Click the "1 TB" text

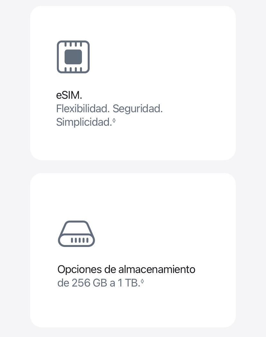pyautogui.click(x=128, y=283)
